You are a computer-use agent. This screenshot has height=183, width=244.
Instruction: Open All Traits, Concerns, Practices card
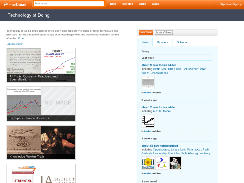(x=41, y=65)
